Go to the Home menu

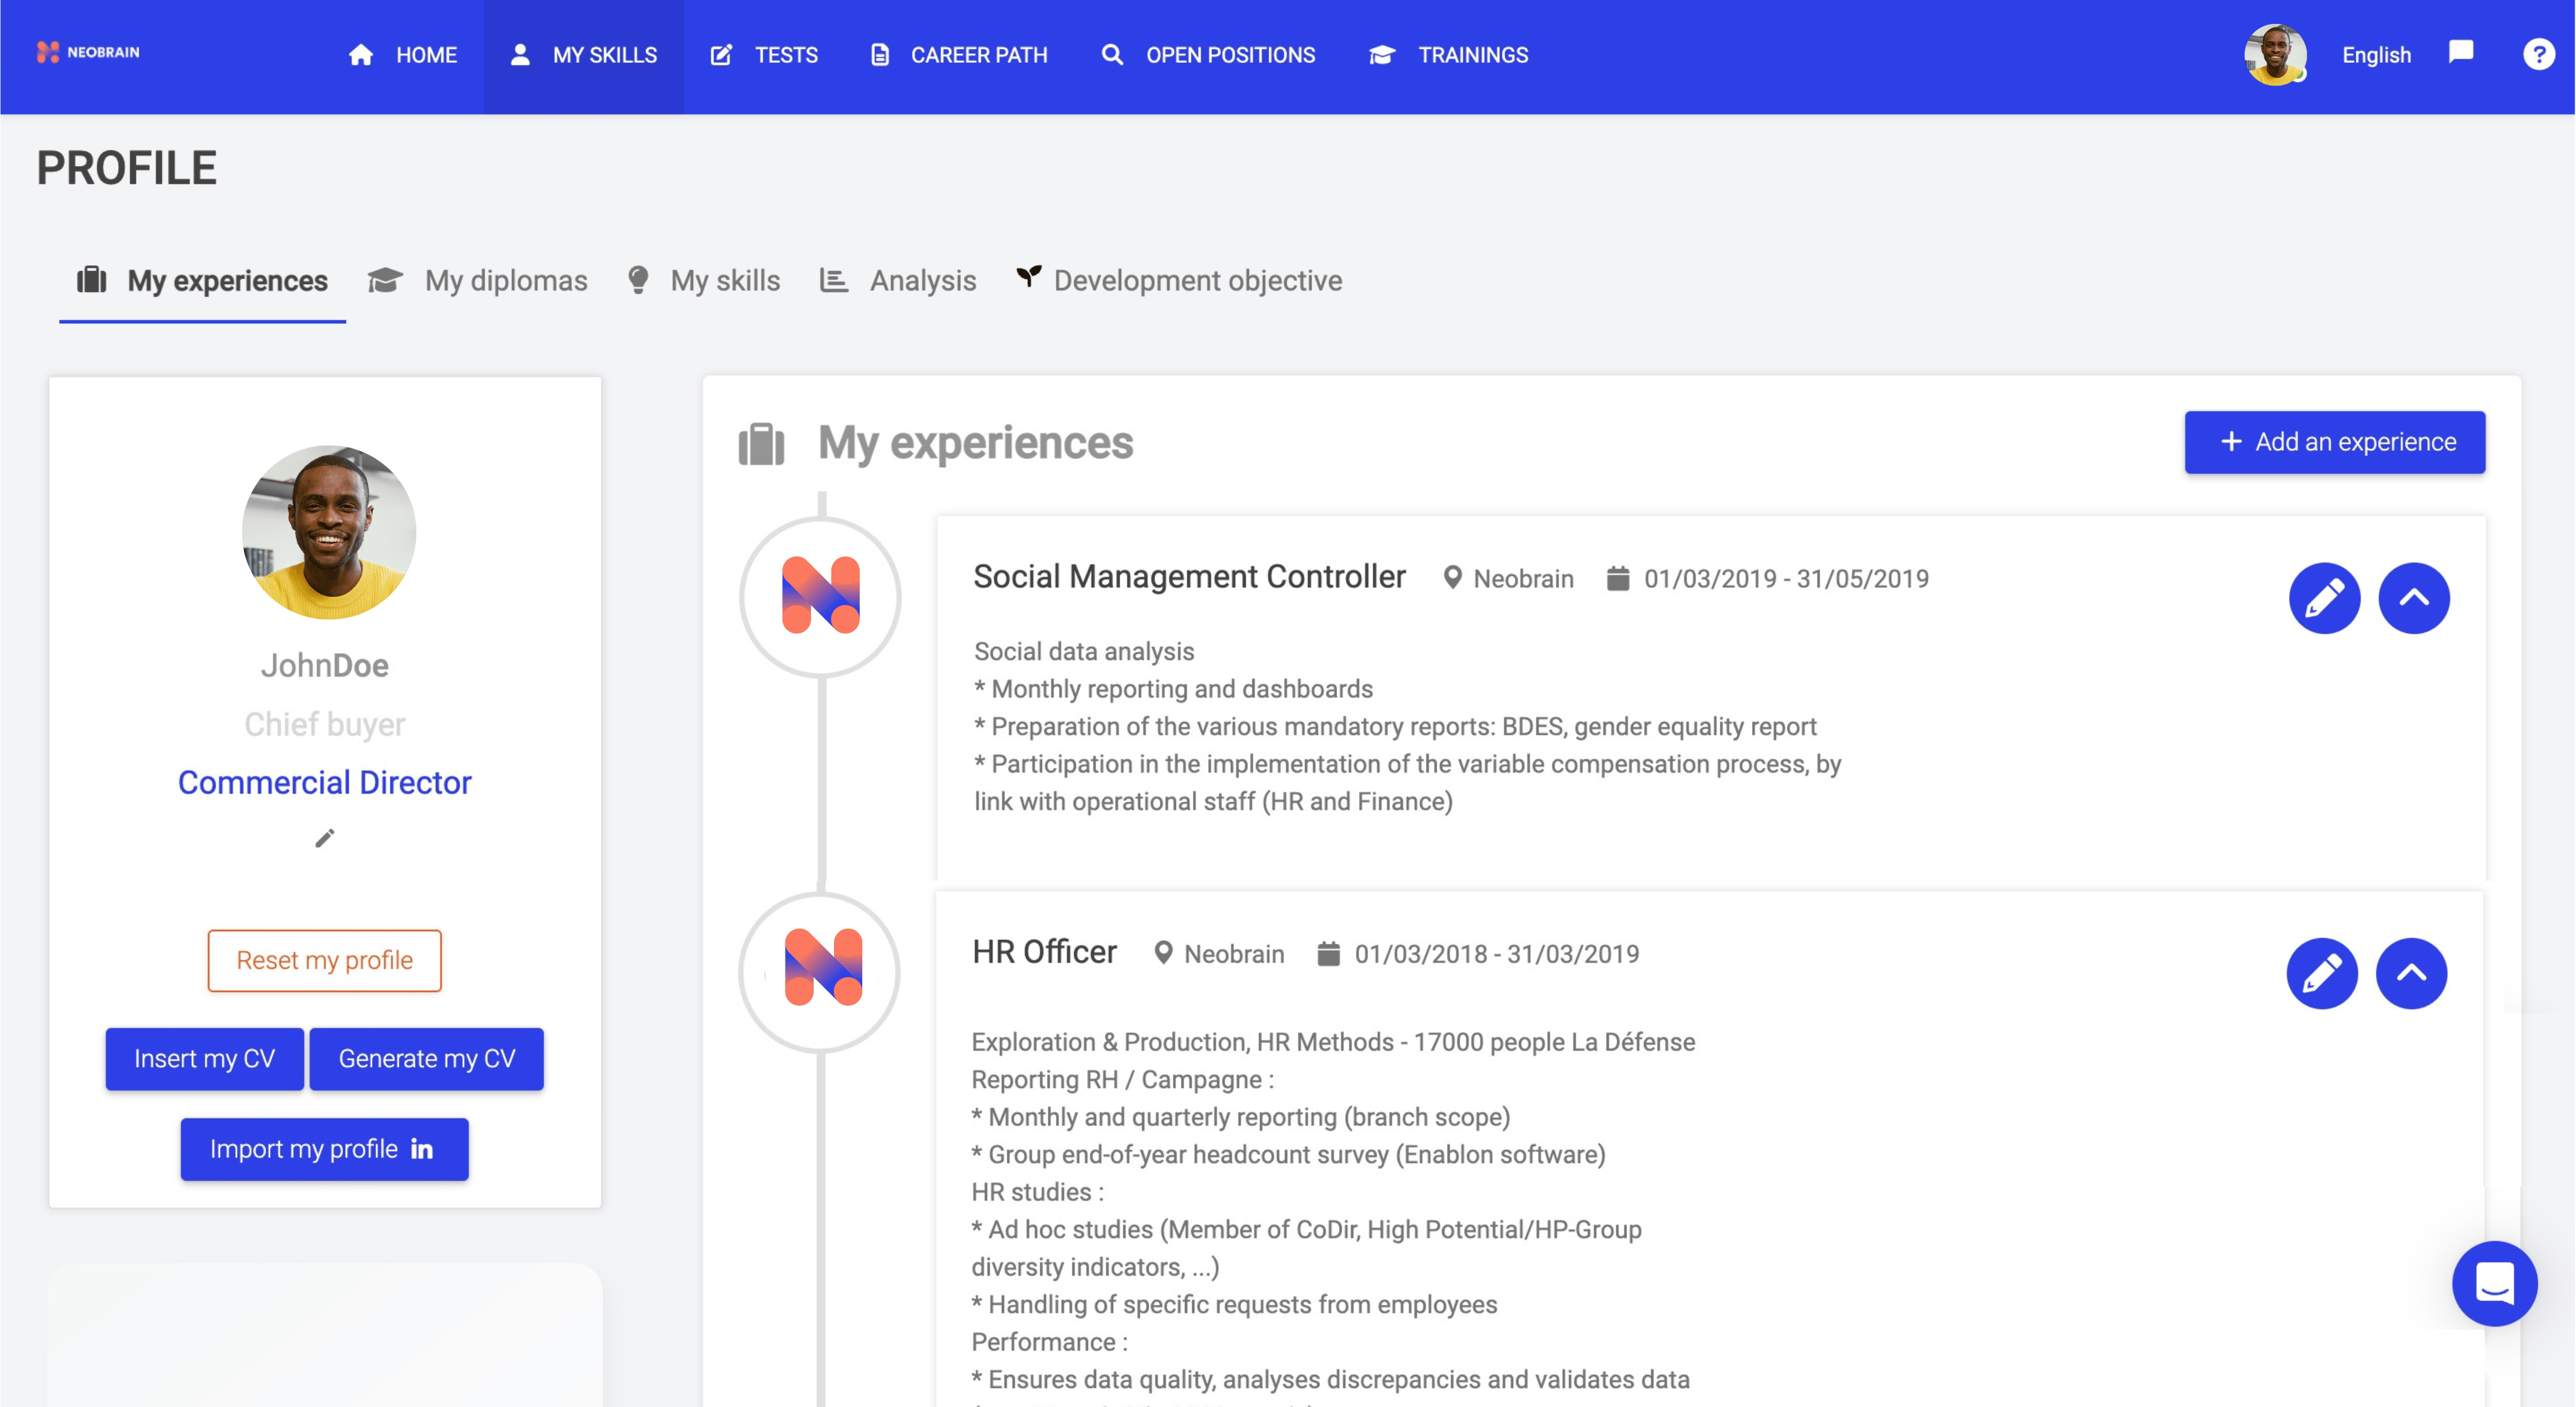click(403, 55)
